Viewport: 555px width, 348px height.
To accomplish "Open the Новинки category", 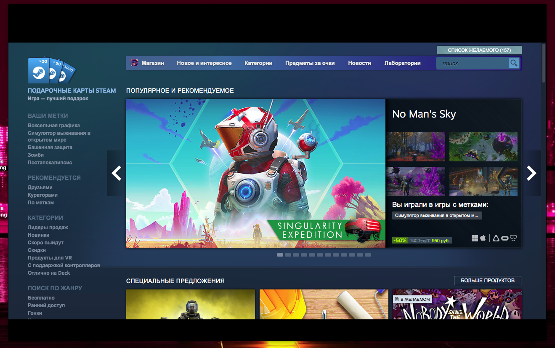I will click(39, 235).
